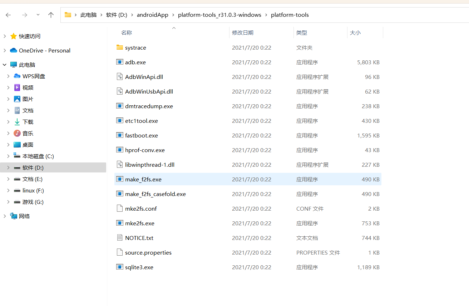This screenshot has height=306, width=469.
Task: Select the AdbWinApi.dll file icon
Action: (x=120, y=76)
